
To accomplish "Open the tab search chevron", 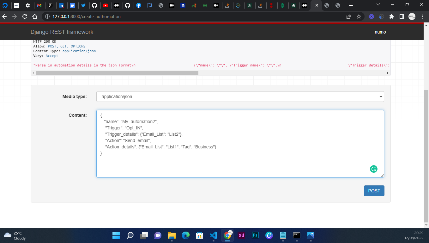I will (x=379, y=5).
